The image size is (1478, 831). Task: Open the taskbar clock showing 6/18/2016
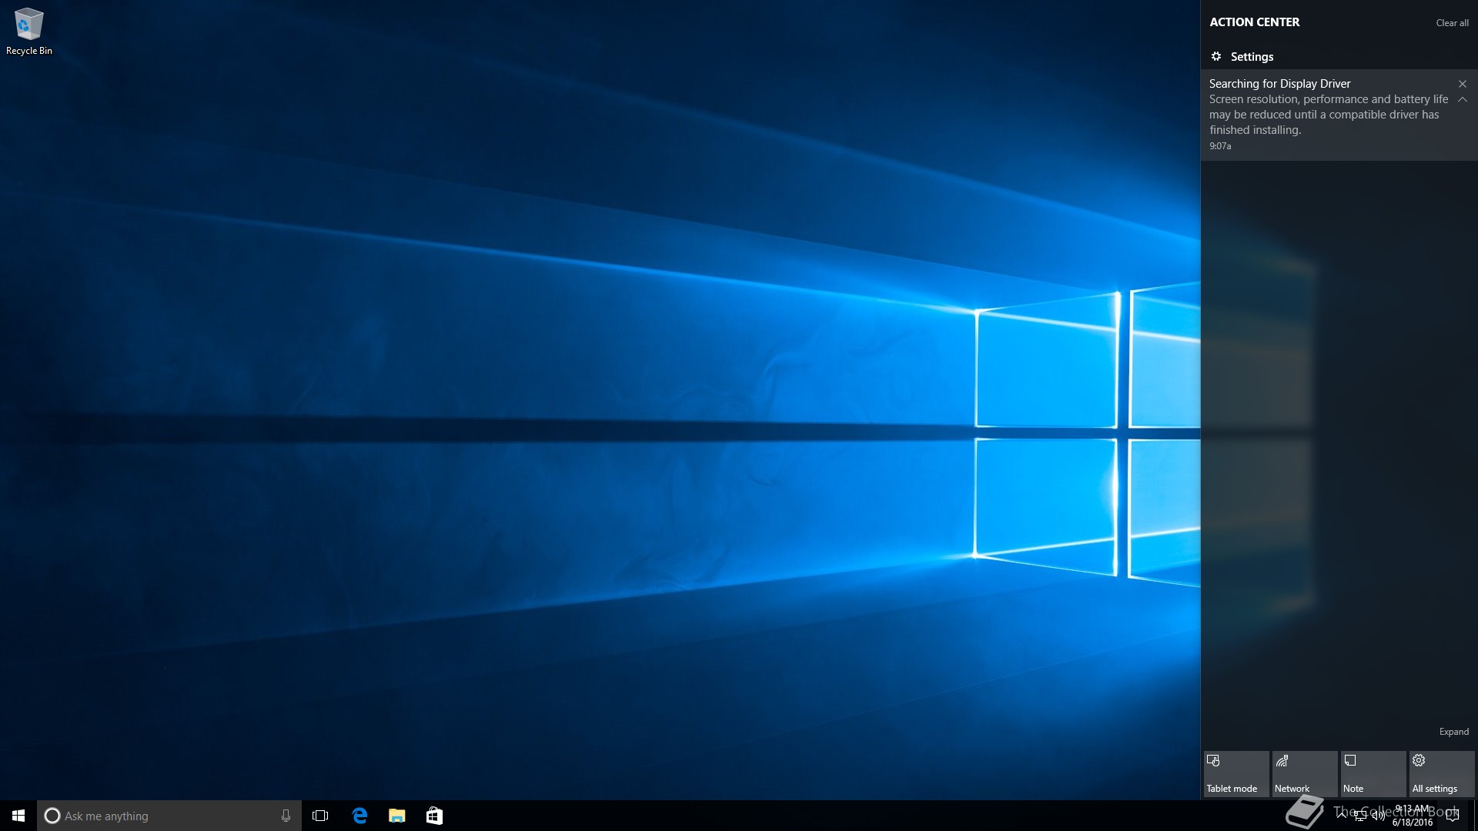click(1413, 816)
